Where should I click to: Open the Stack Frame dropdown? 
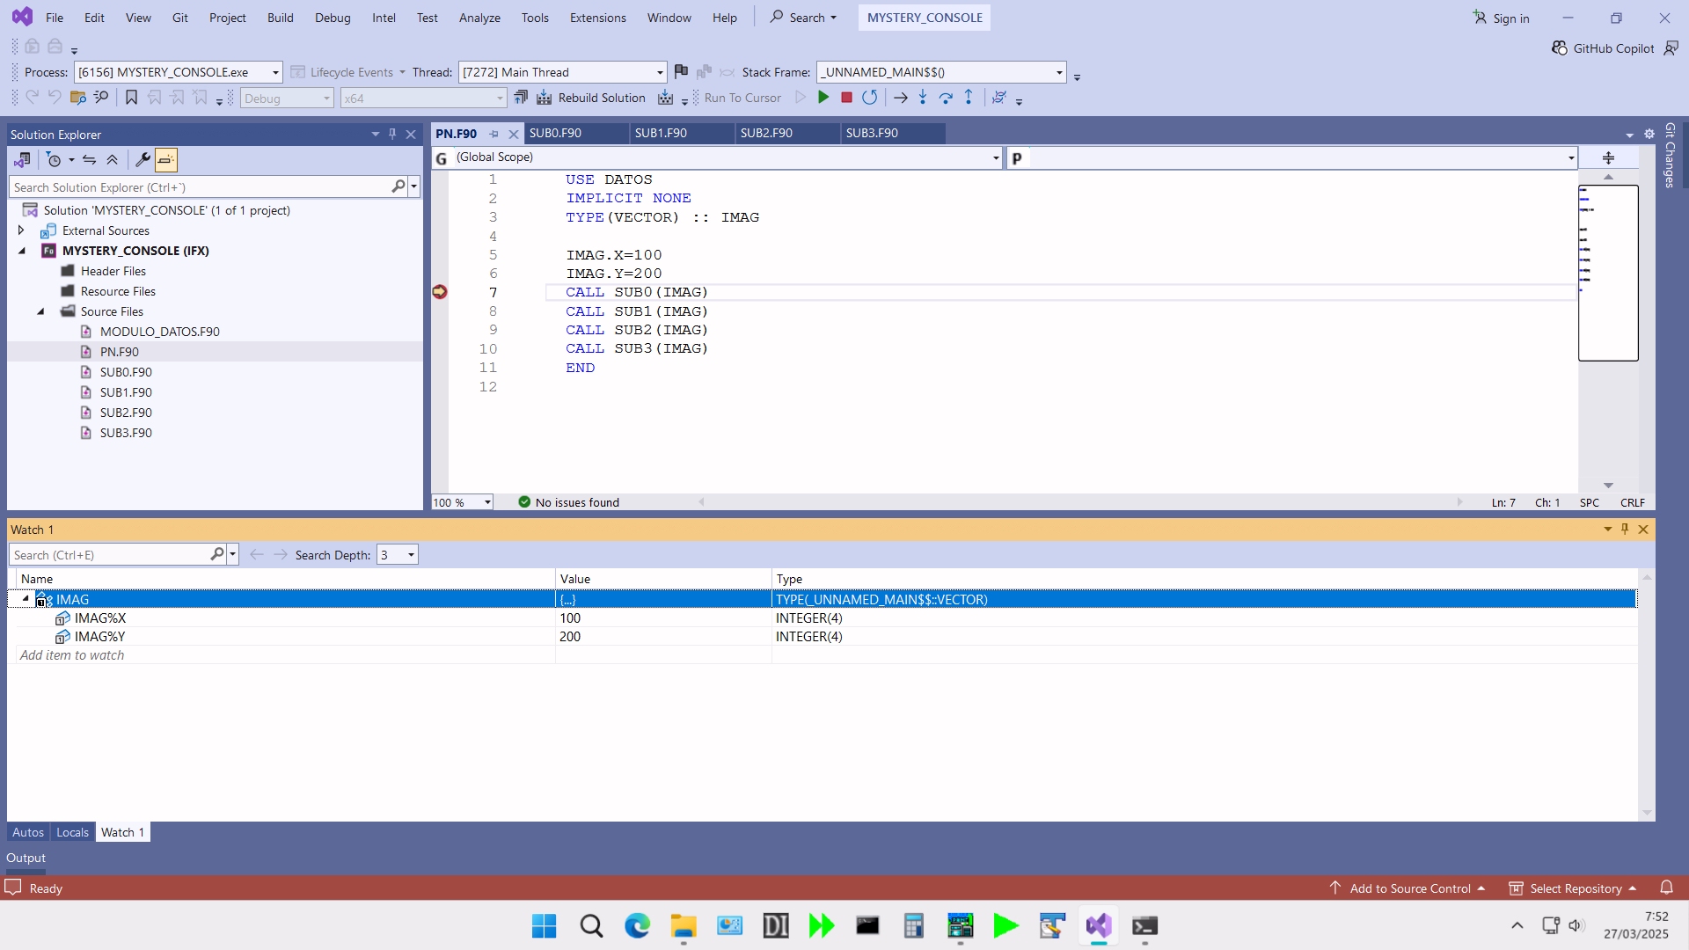tap(1059, 72)
